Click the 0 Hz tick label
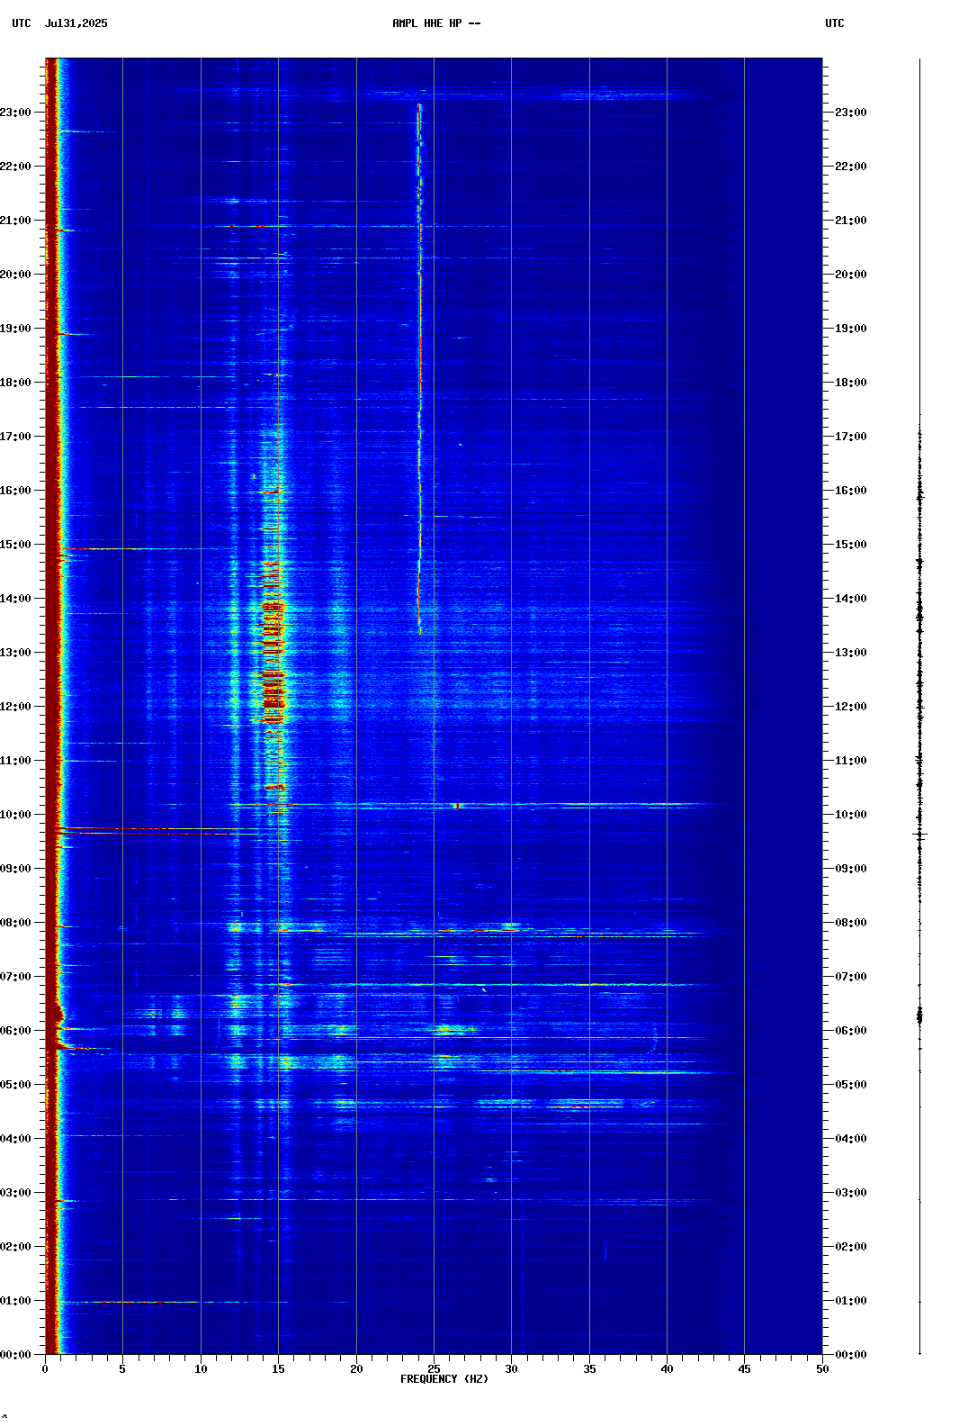The width and height of the screenshot is (959, 1426). (x=45, y=1369)
